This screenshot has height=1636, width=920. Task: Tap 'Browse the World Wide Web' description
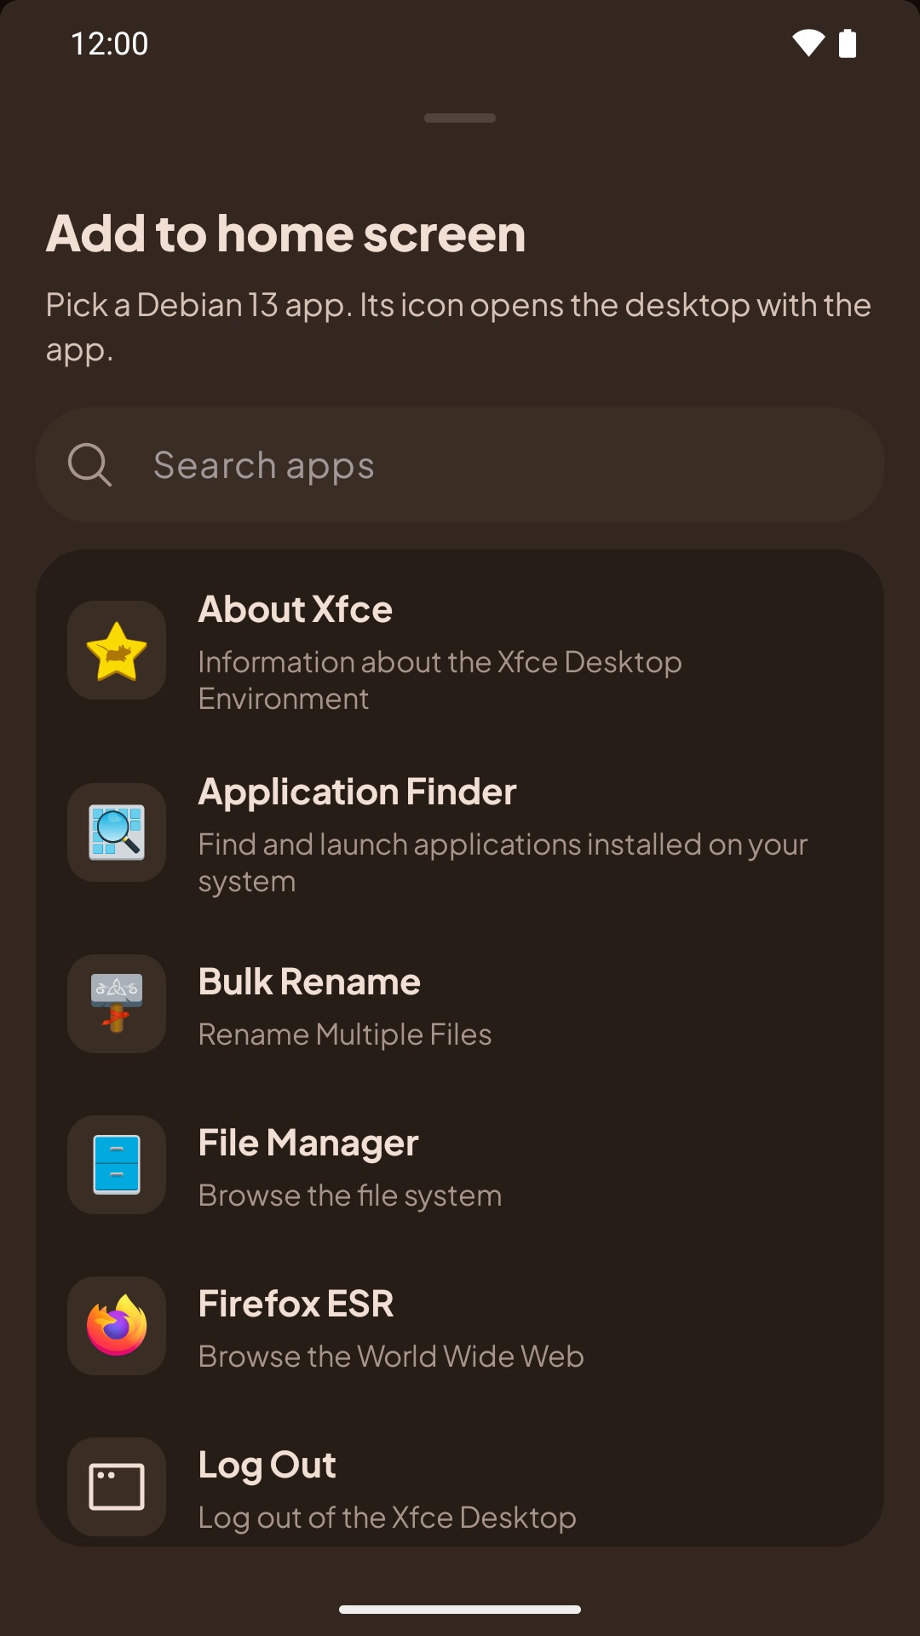click(x=391, y=1357)
